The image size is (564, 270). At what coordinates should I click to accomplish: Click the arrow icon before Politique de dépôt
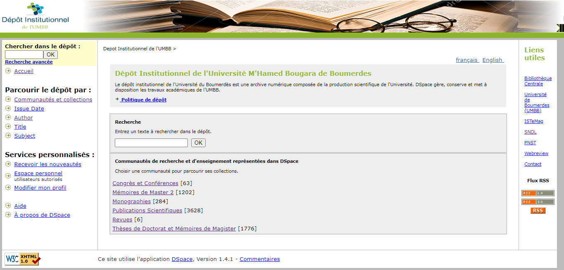click(x=117, y=99)
